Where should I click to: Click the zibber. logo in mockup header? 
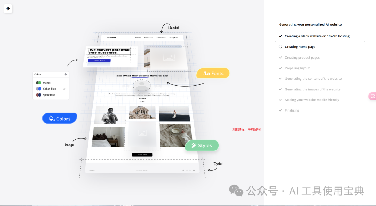112,37
